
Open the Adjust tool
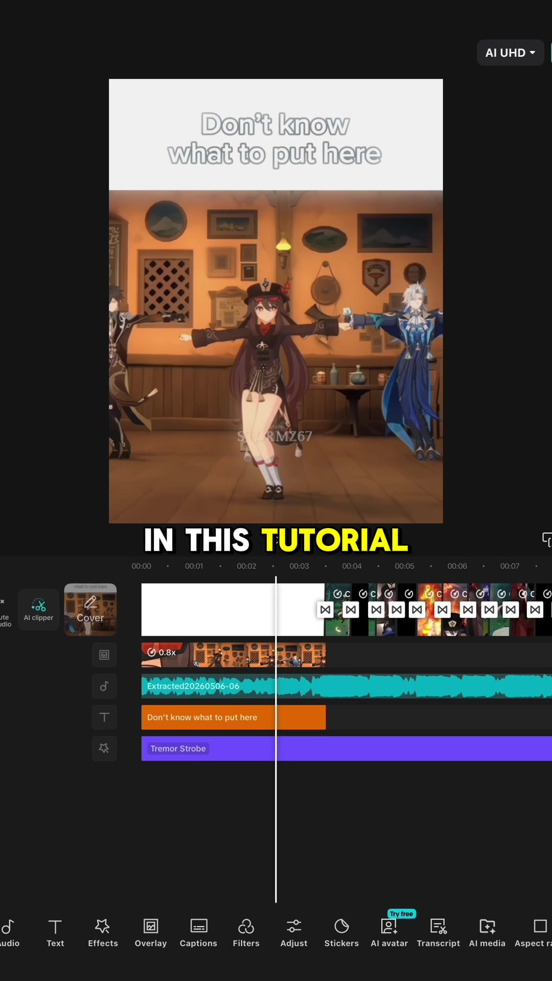tap(294, 933)
